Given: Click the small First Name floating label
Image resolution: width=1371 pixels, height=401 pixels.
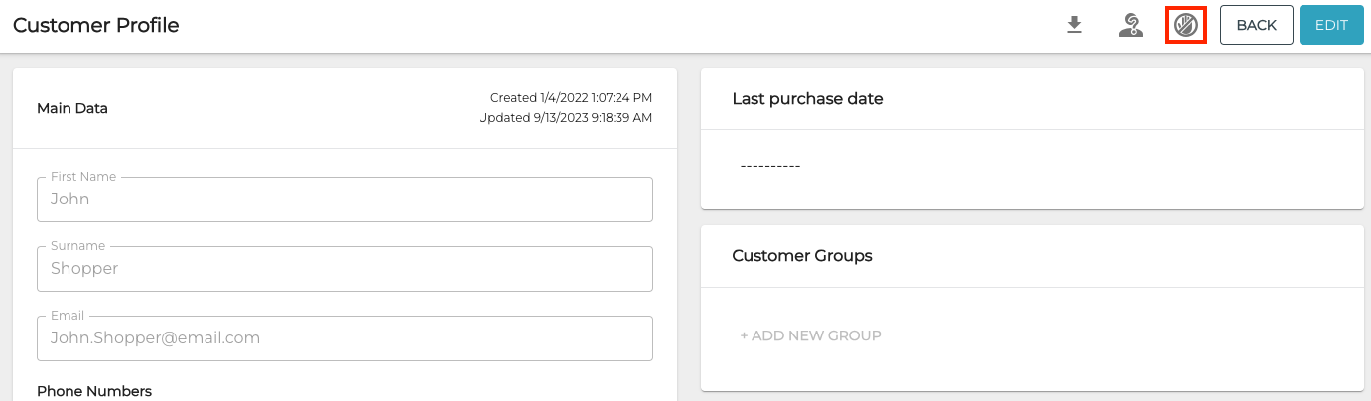Looking at the screenshot, I should coord(83,177).
